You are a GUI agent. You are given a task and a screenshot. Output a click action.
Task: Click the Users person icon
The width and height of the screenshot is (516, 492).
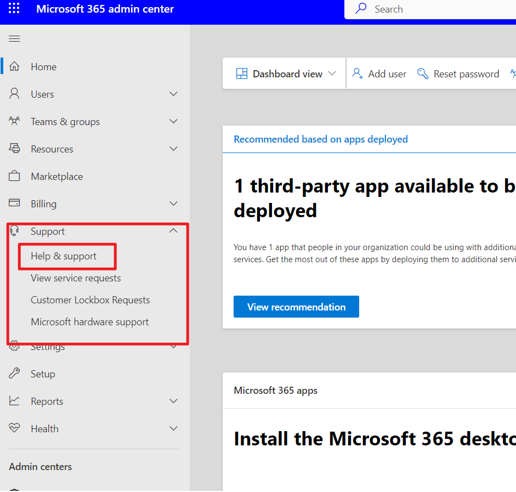(x=14, y=94)
